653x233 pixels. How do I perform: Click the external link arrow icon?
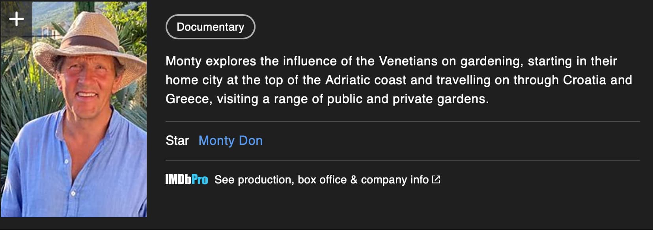[436, 179]
